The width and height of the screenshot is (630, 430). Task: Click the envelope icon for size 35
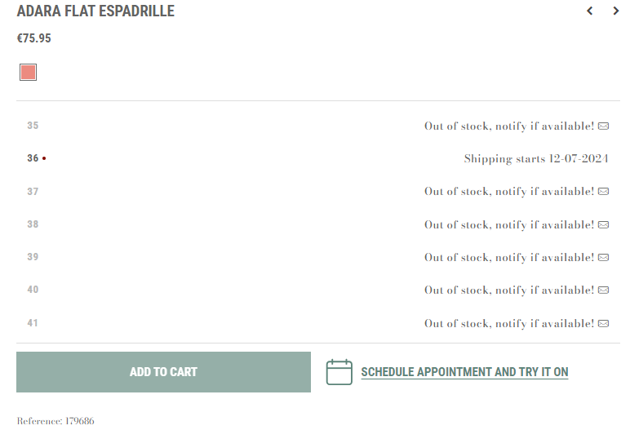603,126
